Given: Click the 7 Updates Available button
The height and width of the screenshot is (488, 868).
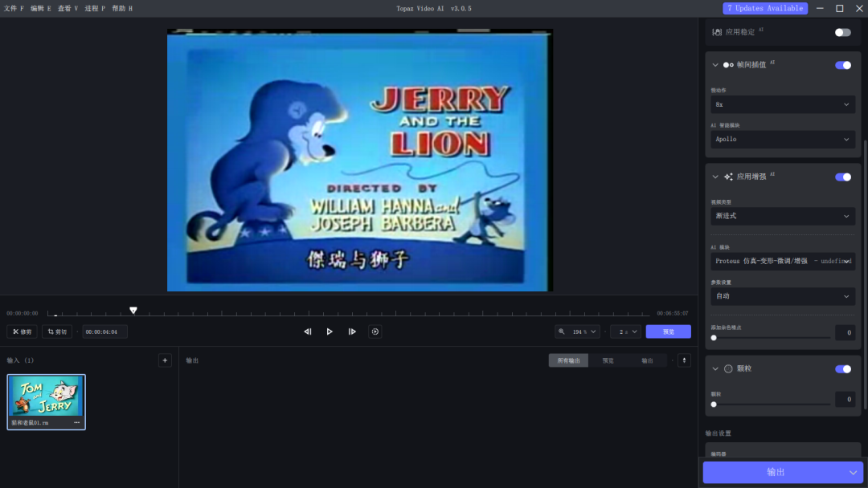Looking at the screenshot, I should pos(765,8).
